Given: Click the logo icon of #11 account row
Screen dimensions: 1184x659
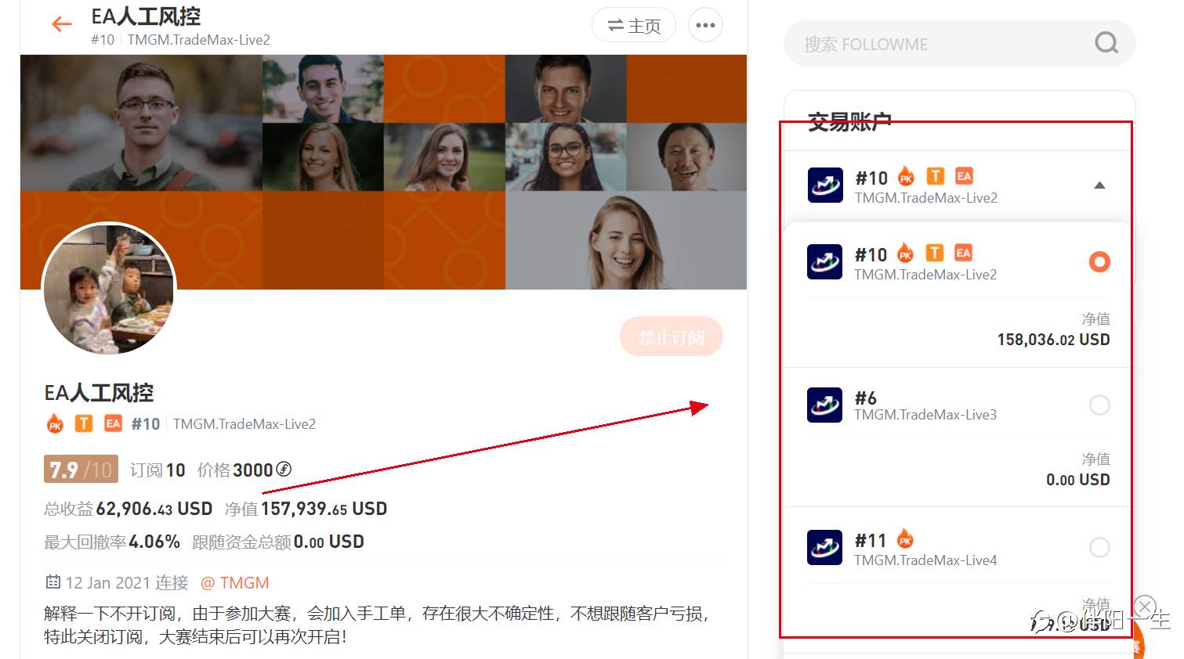Looking at the screenshot, I should (825, 547).
